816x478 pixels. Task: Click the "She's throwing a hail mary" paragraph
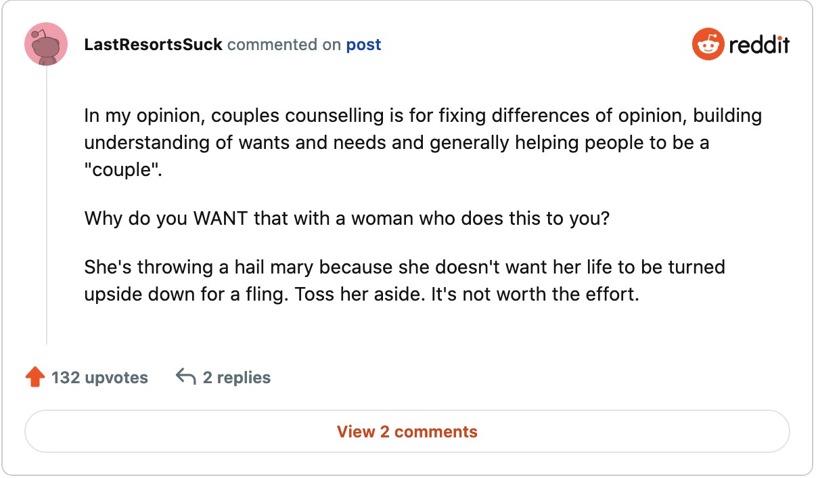point(405,281)
